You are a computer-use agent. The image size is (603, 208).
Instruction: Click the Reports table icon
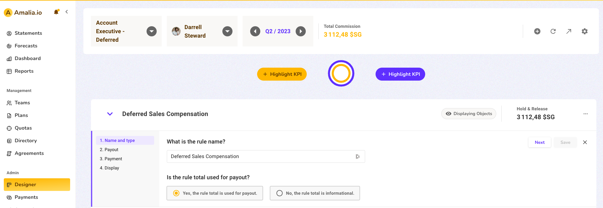[9, 71]
